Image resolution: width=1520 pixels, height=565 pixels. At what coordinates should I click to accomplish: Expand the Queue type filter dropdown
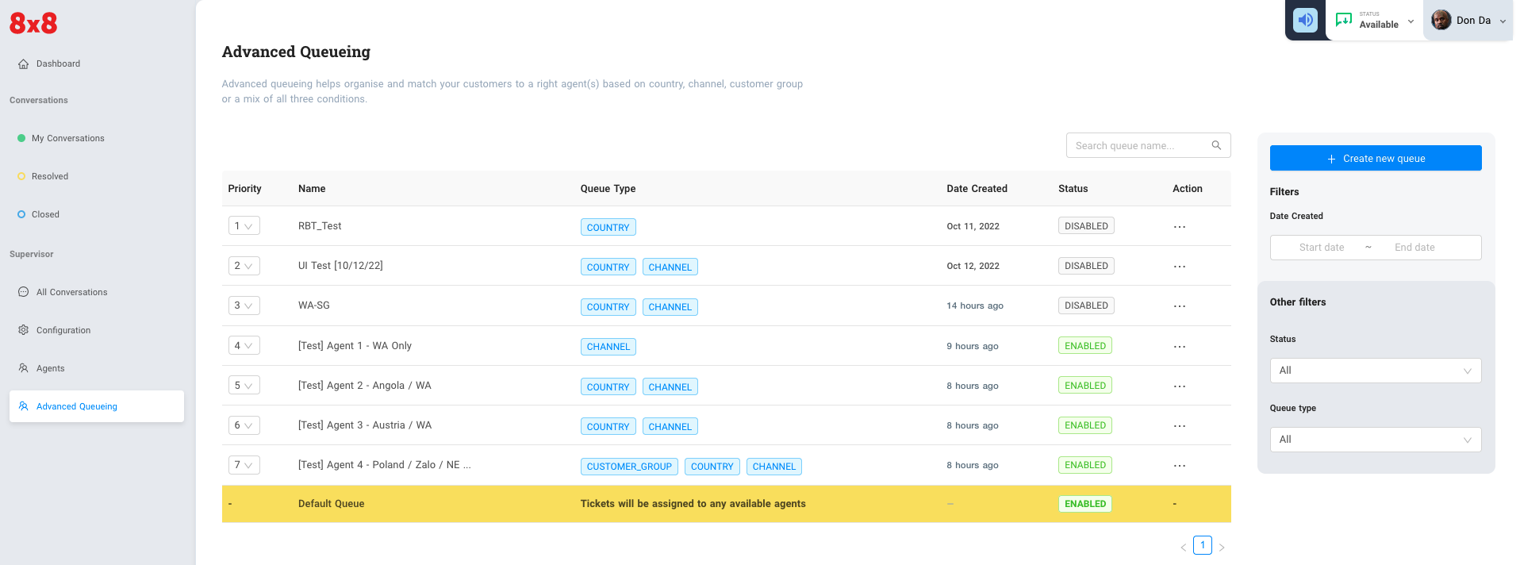click(1375, 440)
